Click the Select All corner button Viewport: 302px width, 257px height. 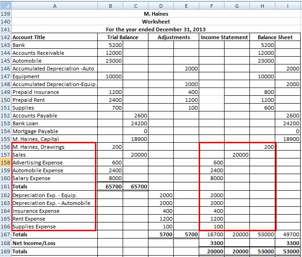tap(6, 5)
